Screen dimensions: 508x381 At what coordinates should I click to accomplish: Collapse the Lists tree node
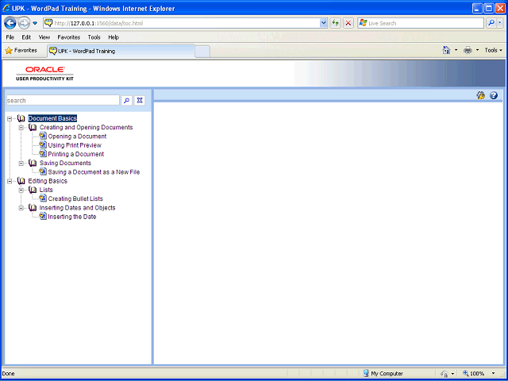pyautogui.click(x=21, y=190)
